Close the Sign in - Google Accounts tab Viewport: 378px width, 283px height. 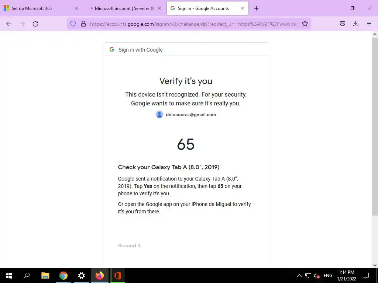pyautogui.click(x=243, y=8)
